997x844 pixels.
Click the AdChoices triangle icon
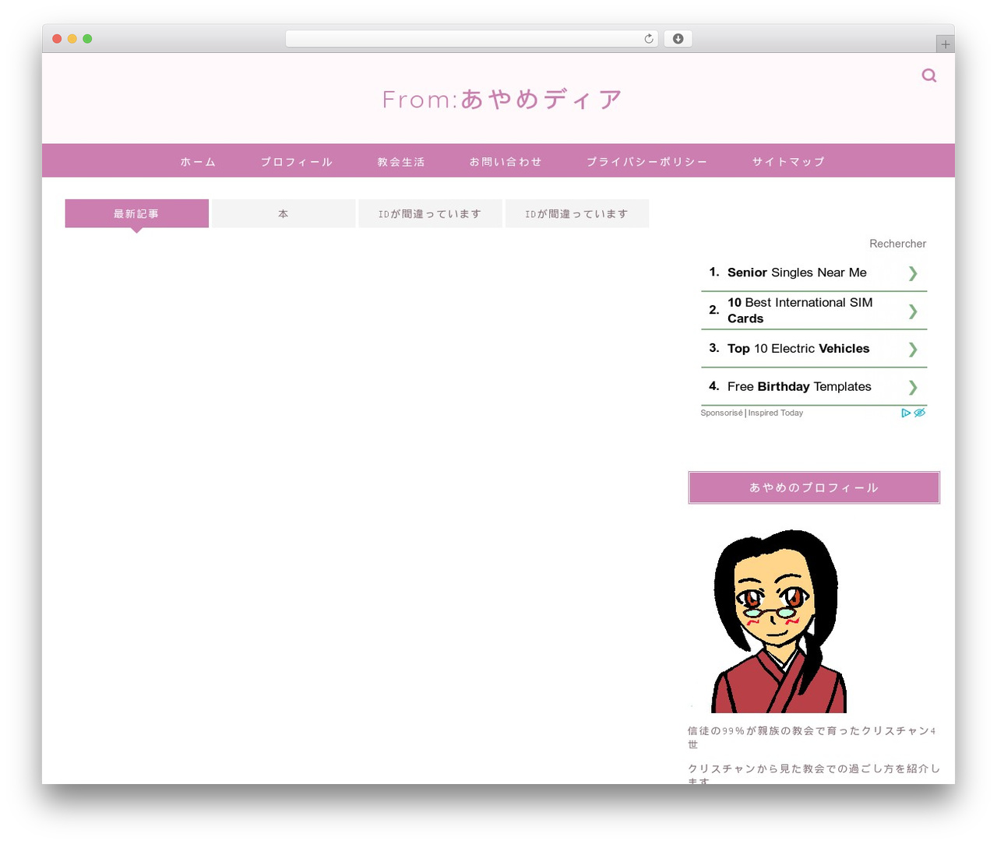coord(906,413)
